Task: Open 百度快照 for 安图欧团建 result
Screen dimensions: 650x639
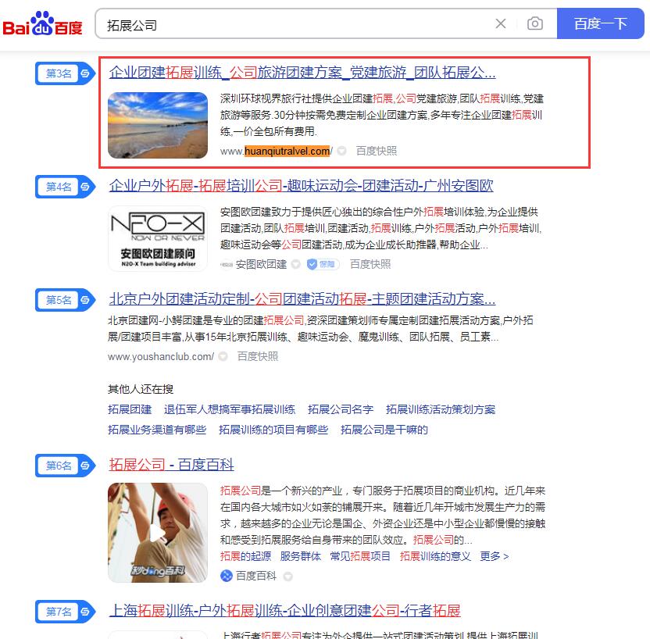Action: [370, 264]
